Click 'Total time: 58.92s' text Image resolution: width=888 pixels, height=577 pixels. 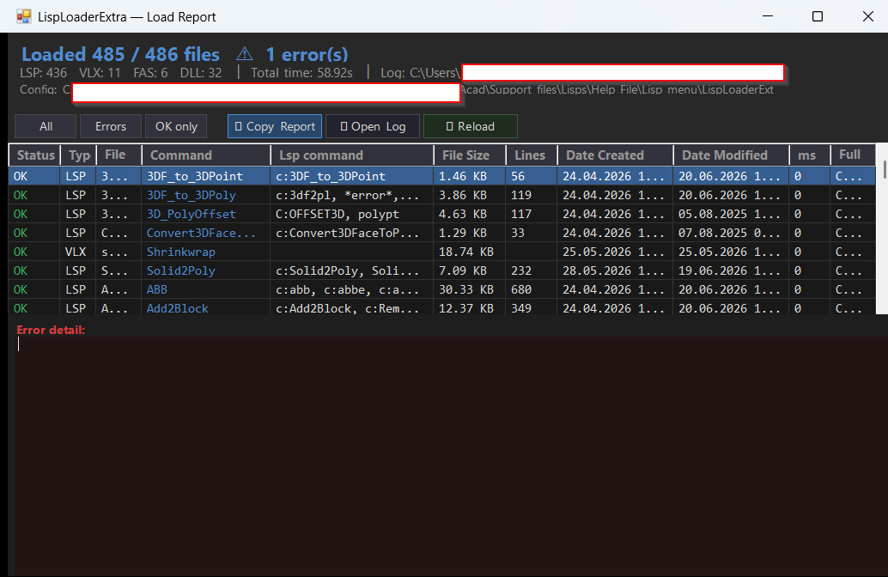(x=301, y=73)
